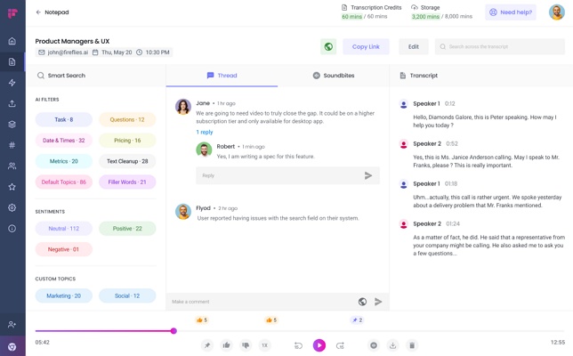Click the green globe sharing icon

pos(328,46)
